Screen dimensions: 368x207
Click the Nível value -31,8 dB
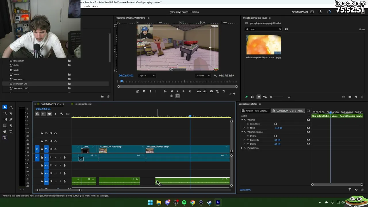tap(278, 128)
